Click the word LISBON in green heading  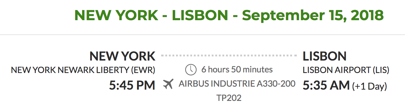click(200, 15)
